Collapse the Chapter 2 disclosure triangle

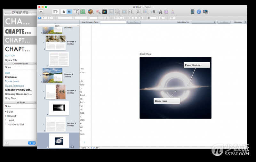click(x=40, y=75)
